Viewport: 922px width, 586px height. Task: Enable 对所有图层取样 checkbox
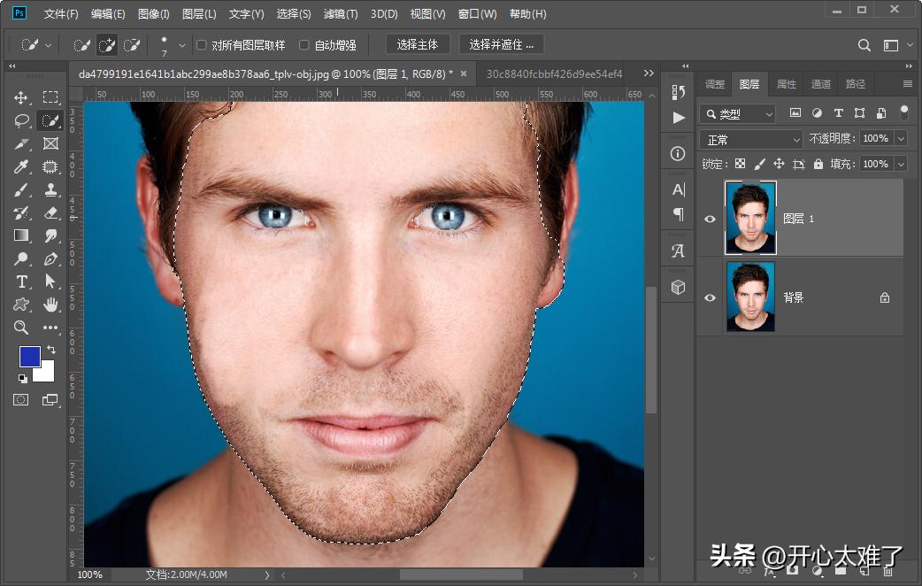202,45
